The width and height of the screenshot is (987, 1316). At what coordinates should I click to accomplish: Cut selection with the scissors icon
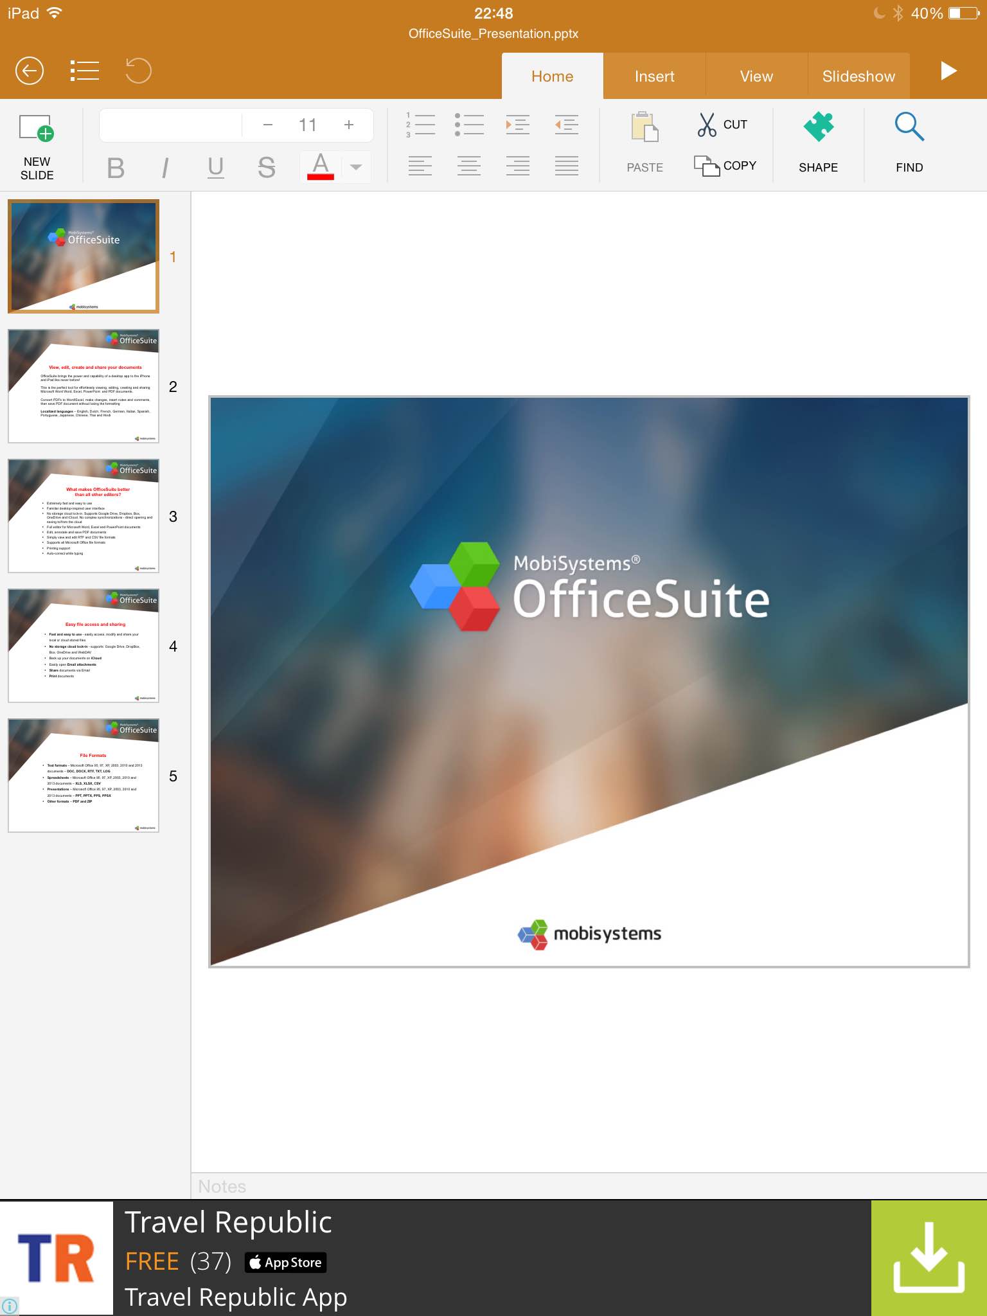707,125
